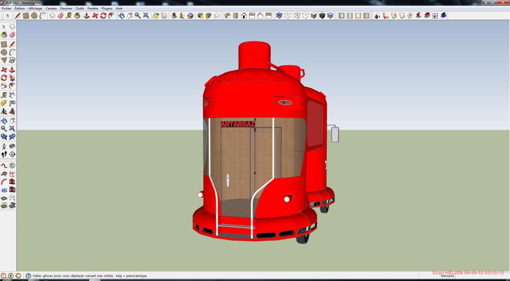
Task: Select Axes tool in left toolbar
Action: tap(4, 112)
